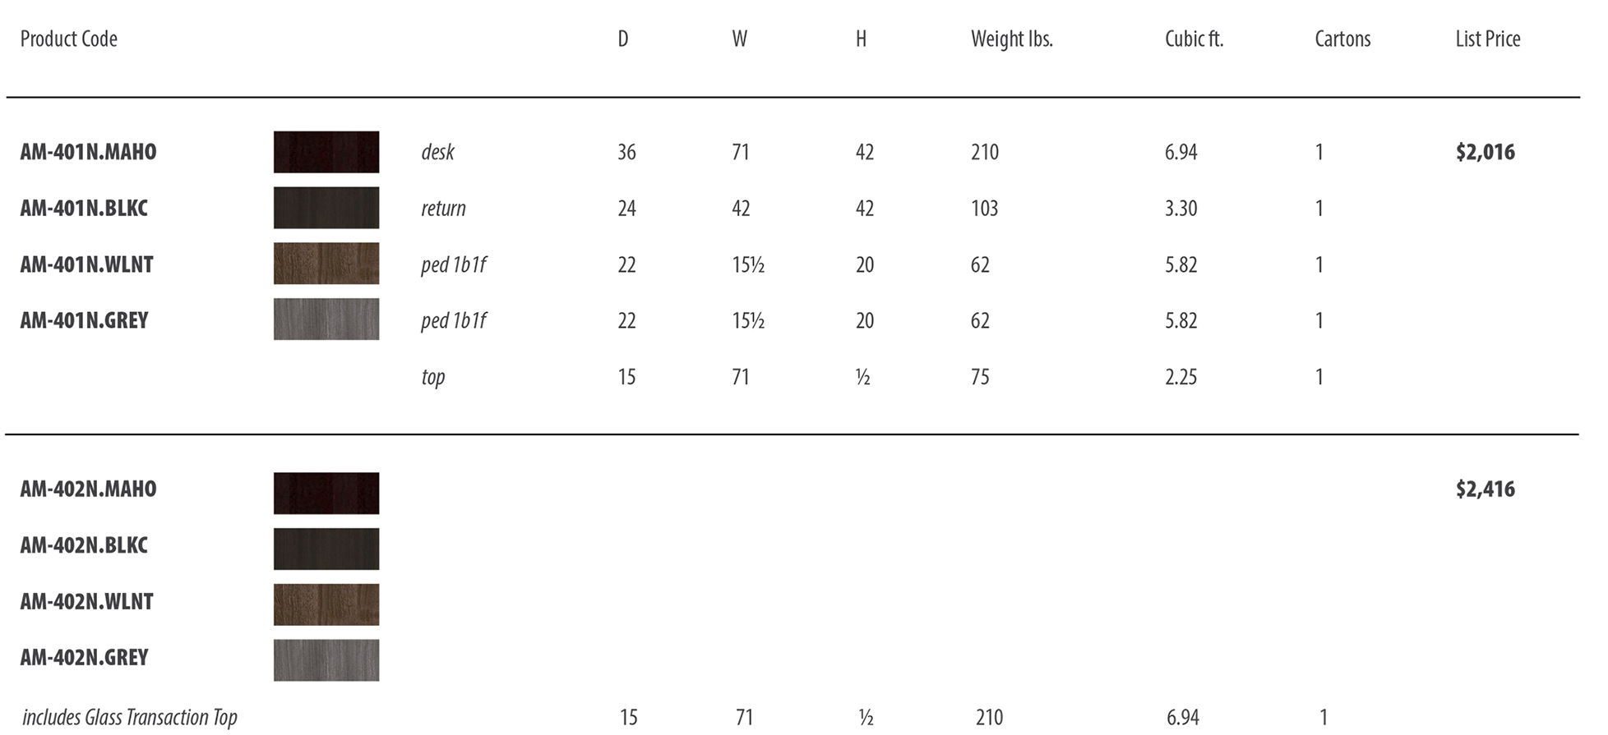Select the Cartons column header
The width and height of the screenshot is (1608, 735).
pos(1342,39)
